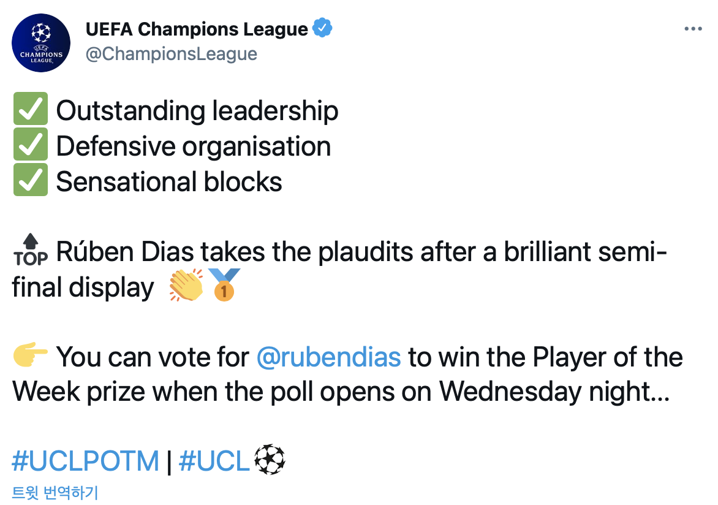
Task: Click the check mark beside Sensational blocks
Action: coord(30,182)
